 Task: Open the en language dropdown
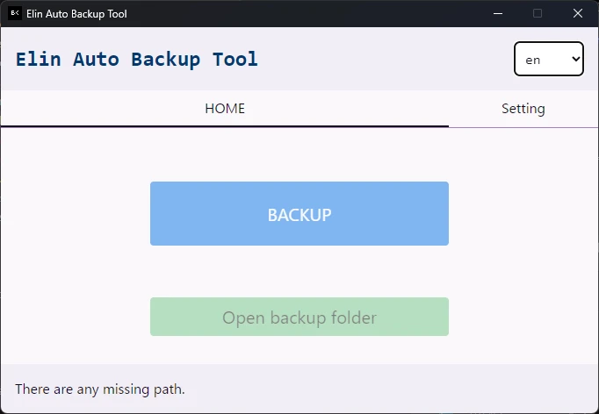pyautogui.click(x=549, y=59)
